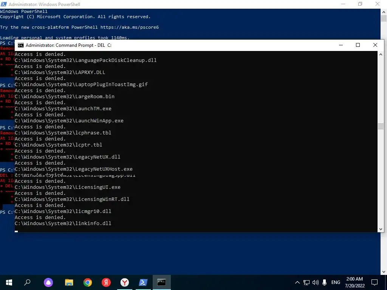Open volume control speaker icon

[316, 282]
